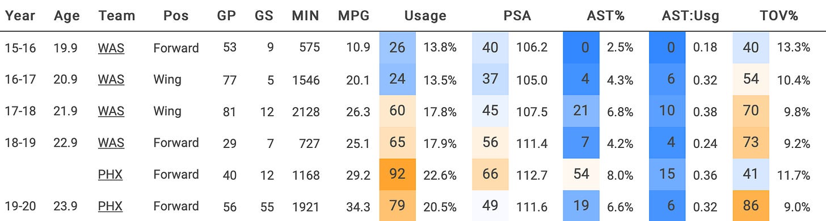Click the orange Usage percentile cell 92
Screen dimensions: 826x221
click(397, 175)
